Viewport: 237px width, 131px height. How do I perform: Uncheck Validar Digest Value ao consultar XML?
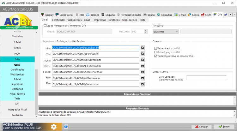coord(155,56)
